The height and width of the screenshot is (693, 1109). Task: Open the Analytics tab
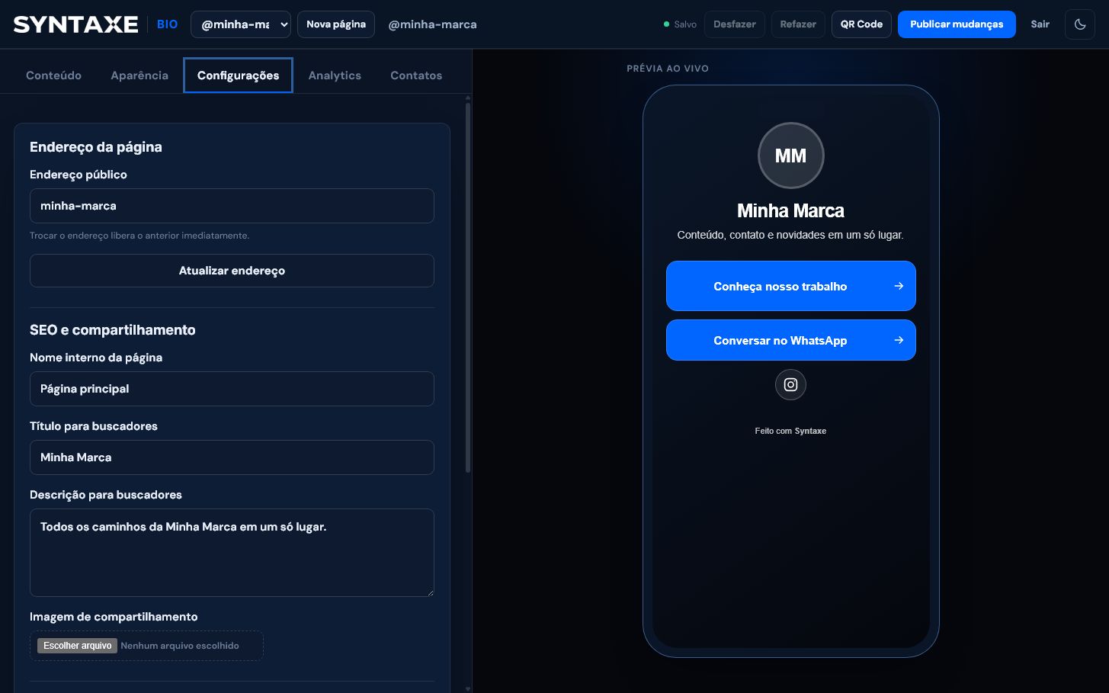pyautogui.click(x=335, y=75)
